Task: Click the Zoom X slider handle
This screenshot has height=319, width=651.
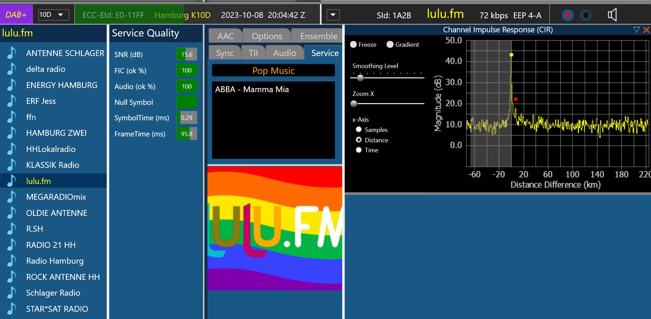Action: 354,103
